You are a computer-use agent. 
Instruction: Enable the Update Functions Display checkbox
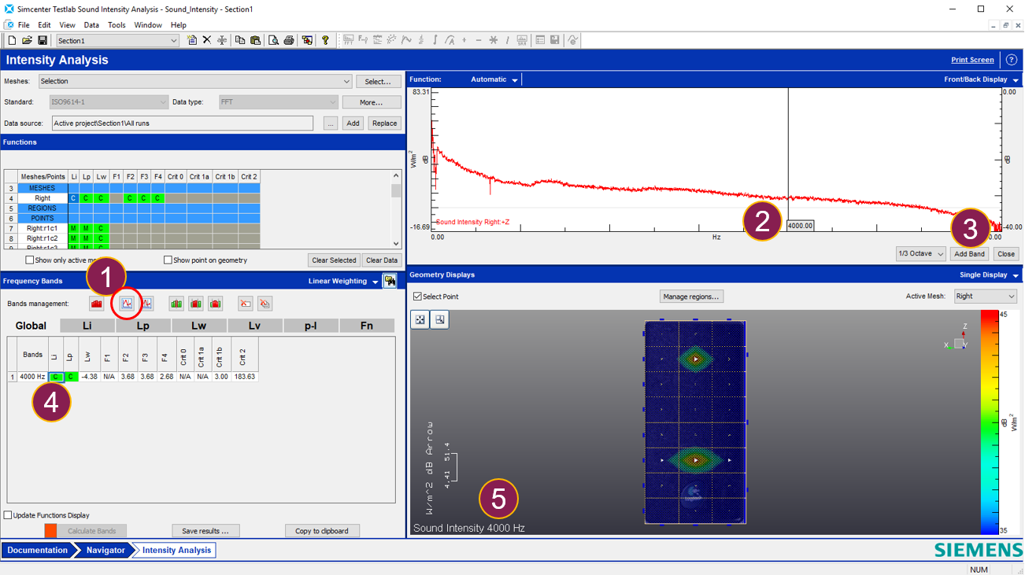(x=8, y=515)
